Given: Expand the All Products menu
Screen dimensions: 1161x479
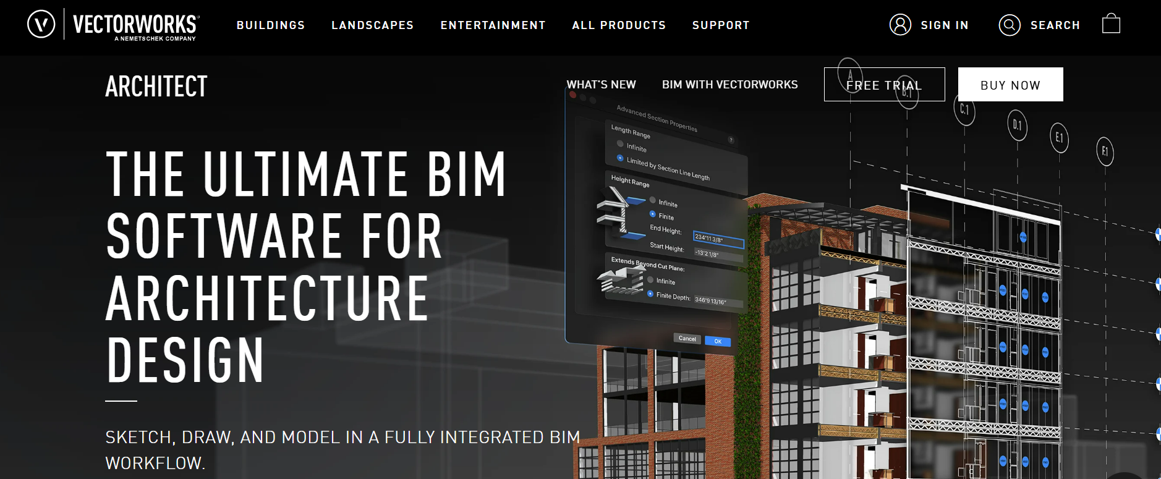Looking at the screenshot, I should (619, 25).
